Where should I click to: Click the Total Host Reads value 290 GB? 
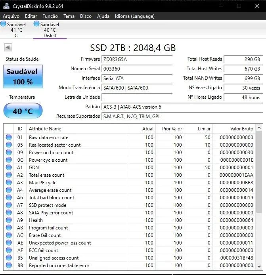[x=243, y=59]
